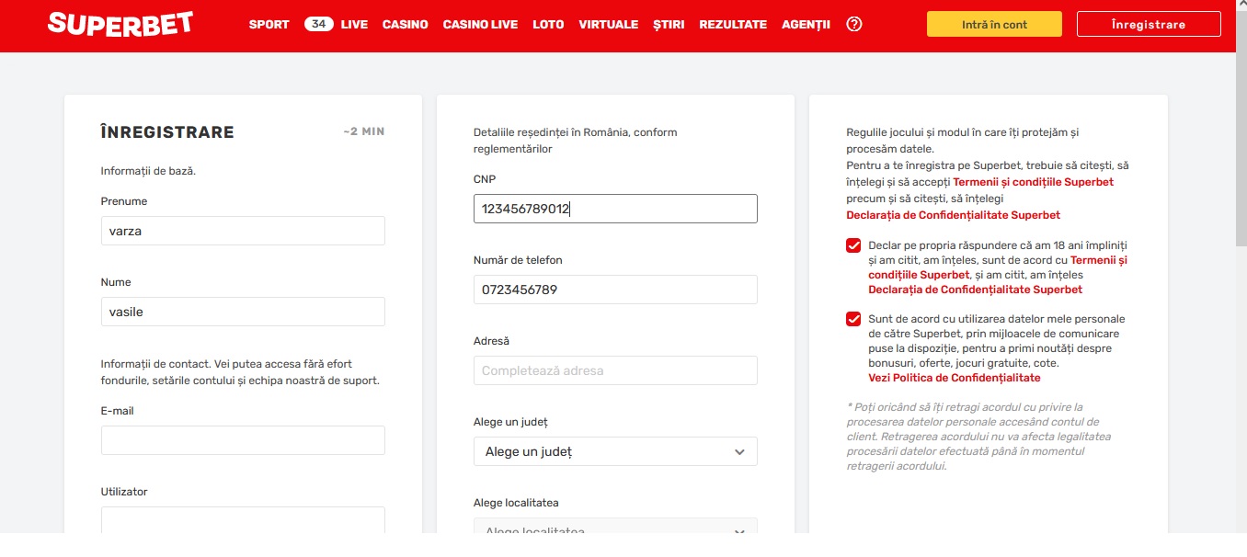Click the Superbet logo
The width and height of the screenshot is (1247, 557).
pyautogui.click(x=120, y=23)
